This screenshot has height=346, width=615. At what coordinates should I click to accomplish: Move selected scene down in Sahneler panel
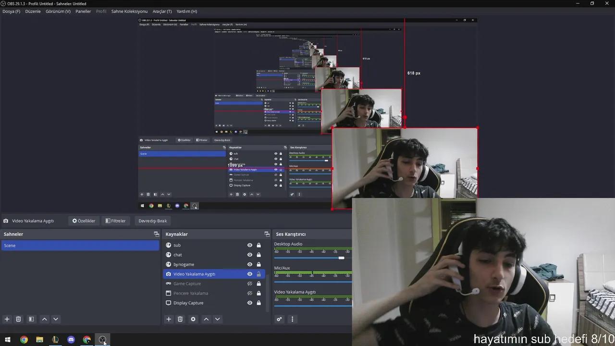coord(56,319)
